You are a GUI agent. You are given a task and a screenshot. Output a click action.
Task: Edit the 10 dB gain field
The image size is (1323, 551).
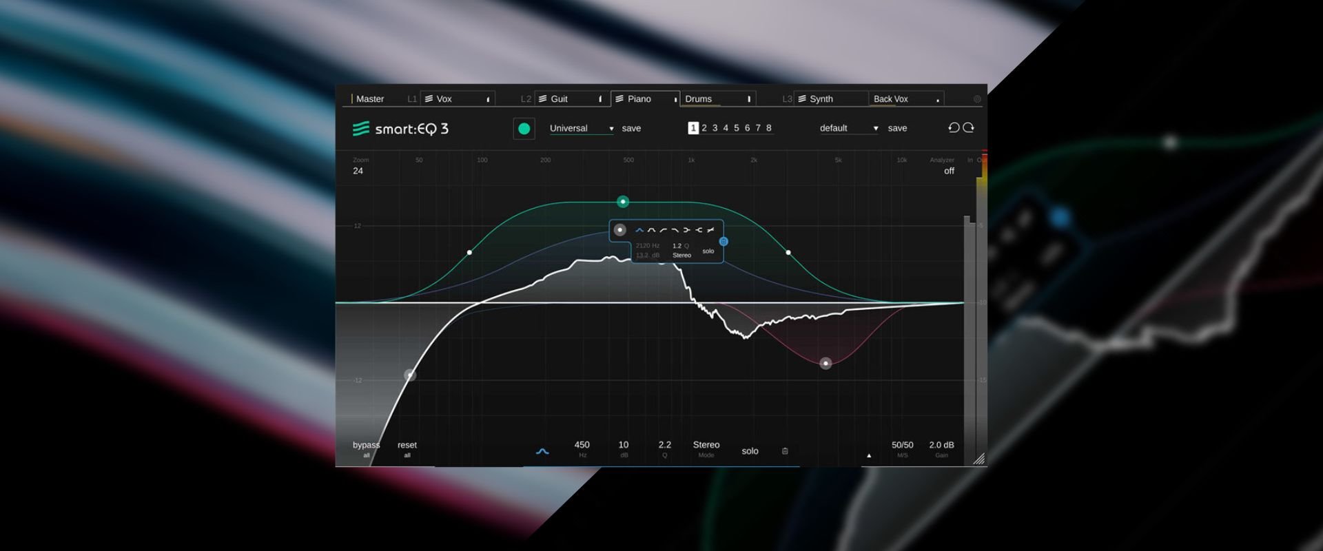[624, 448]
